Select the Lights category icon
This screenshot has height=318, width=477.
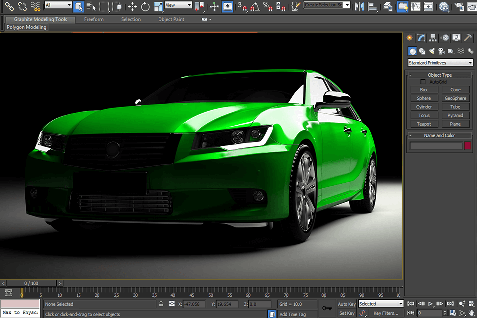point(432,51)
